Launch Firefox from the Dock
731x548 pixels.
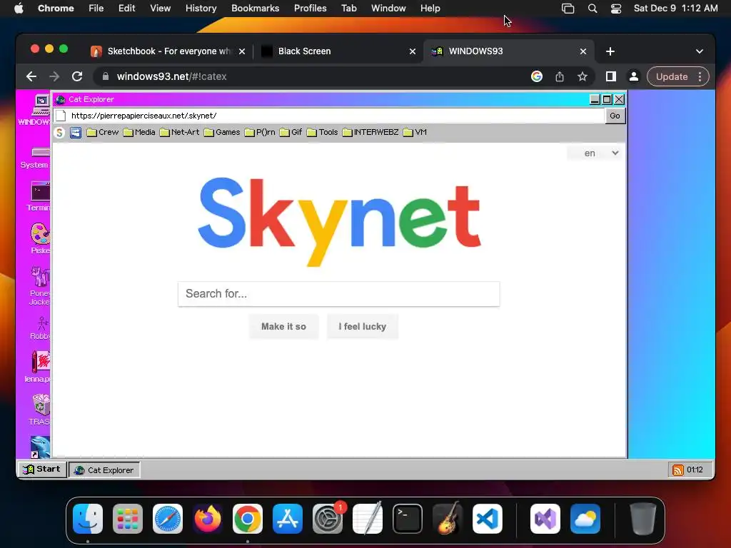click(x=208, y=518)
